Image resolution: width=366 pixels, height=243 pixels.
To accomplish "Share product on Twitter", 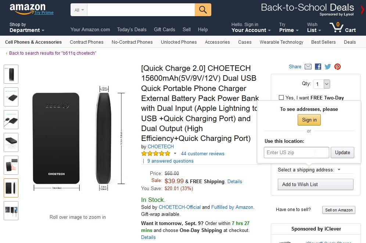I will [327, 67].
